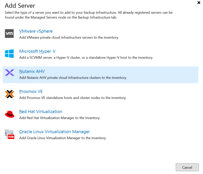
Task: Open Oracle Linux Virtualization Manager link
Action: tap(55, 132)
